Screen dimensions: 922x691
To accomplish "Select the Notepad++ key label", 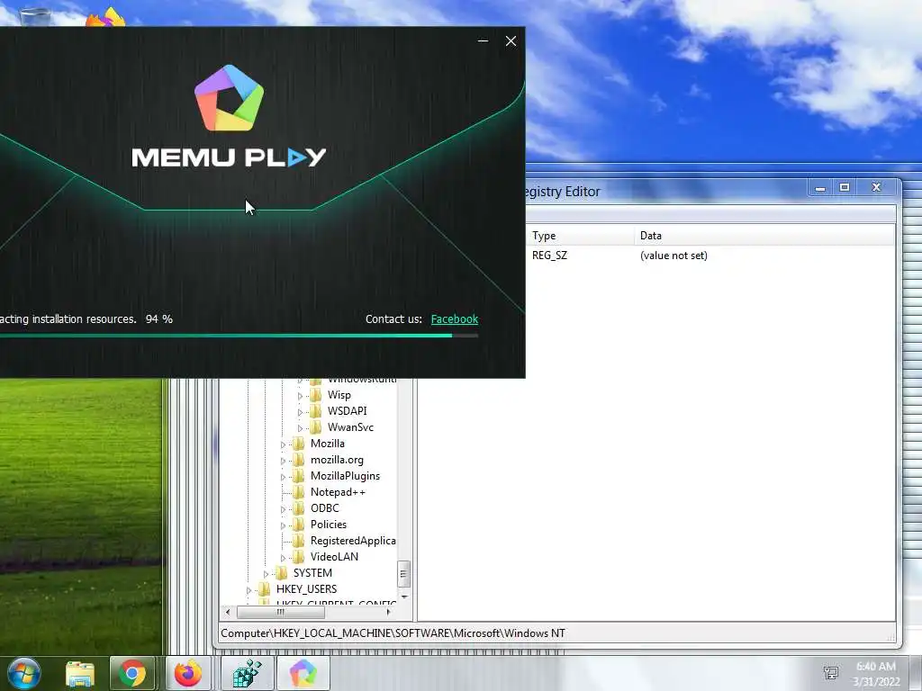I will [x=338, y=492].
